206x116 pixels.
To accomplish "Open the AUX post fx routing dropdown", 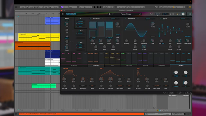I will point(67,38).
